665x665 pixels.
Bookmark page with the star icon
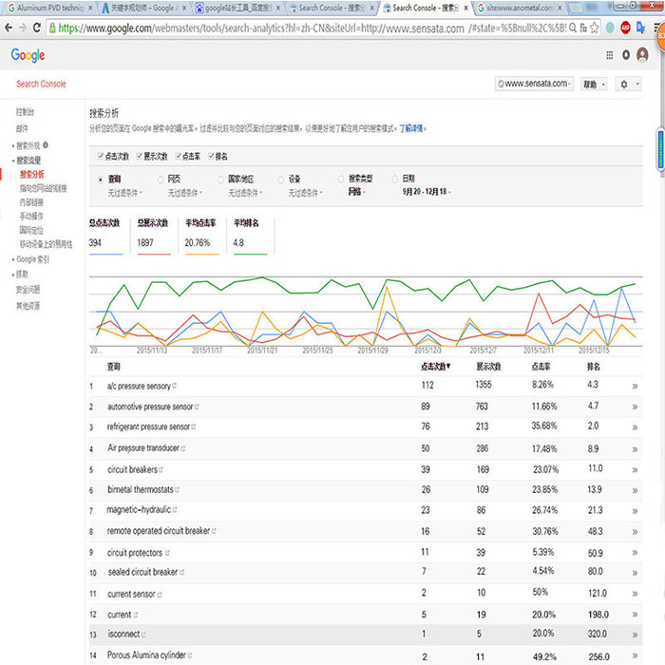tap(594, 28)
